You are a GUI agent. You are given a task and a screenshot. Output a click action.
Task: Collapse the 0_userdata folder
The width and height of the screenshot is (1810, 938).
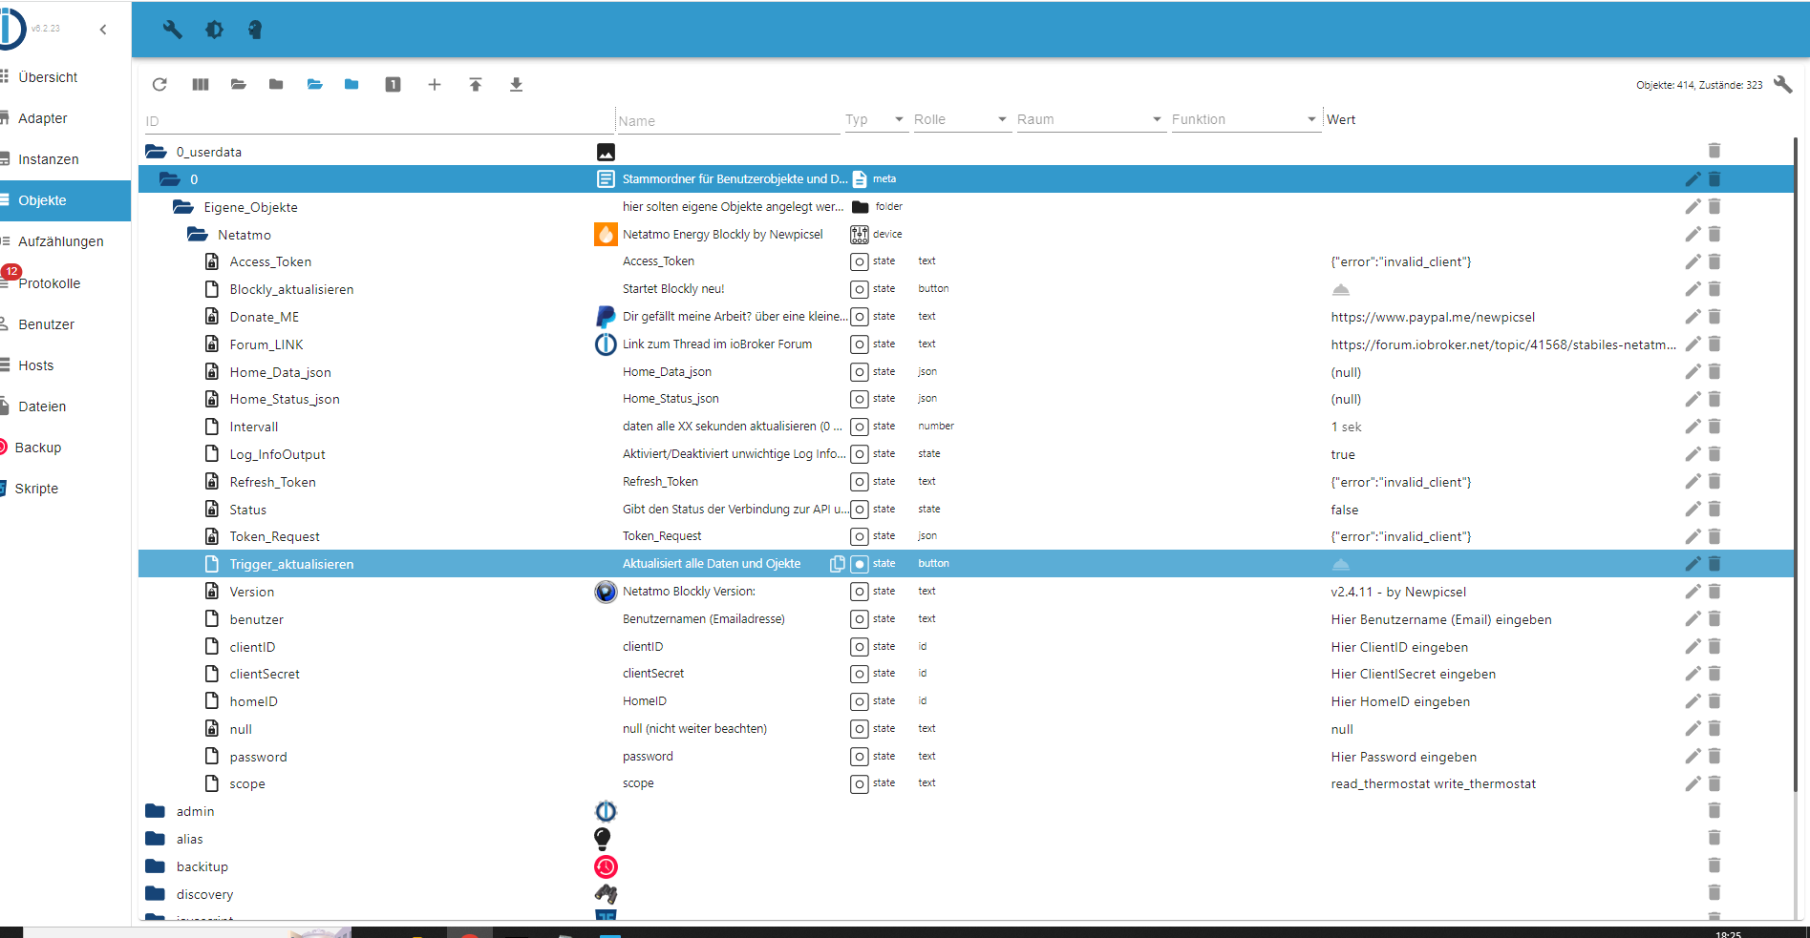pyautogui.click(x=156, y=152)
